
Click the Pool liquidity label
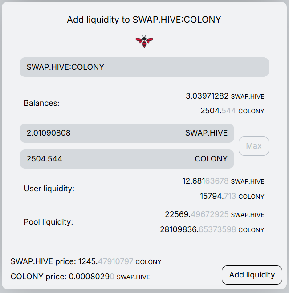point(48,222)
